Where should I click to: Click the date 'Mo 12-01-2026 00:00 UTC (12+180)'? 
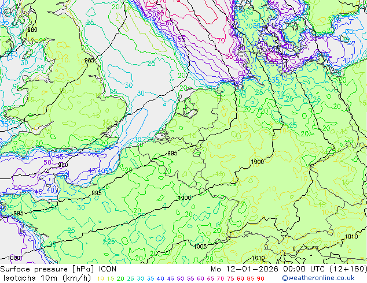[x=289, y=269]
